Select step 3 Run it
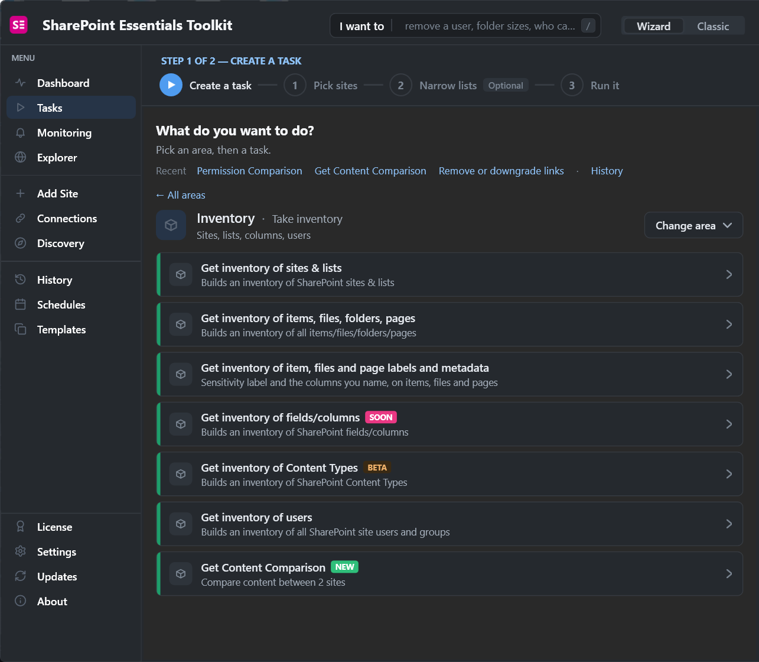759x662 pixels. tap(590, 85)
